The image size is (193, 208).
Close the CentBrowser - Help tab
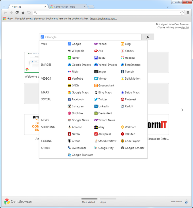(x=85, y=7)
